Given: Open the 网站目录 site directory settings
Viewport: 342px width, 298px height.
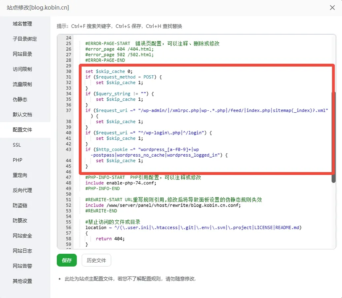Looking at the screenshot, I should coord(23,54).
